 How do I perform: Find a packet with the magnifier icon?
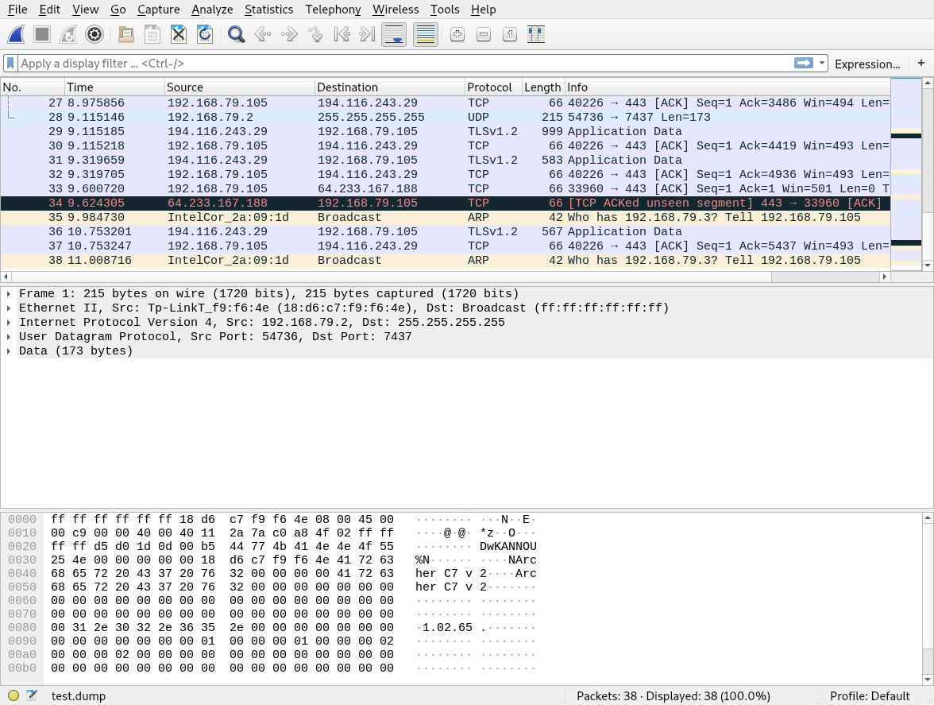click(x=237, y=34)
